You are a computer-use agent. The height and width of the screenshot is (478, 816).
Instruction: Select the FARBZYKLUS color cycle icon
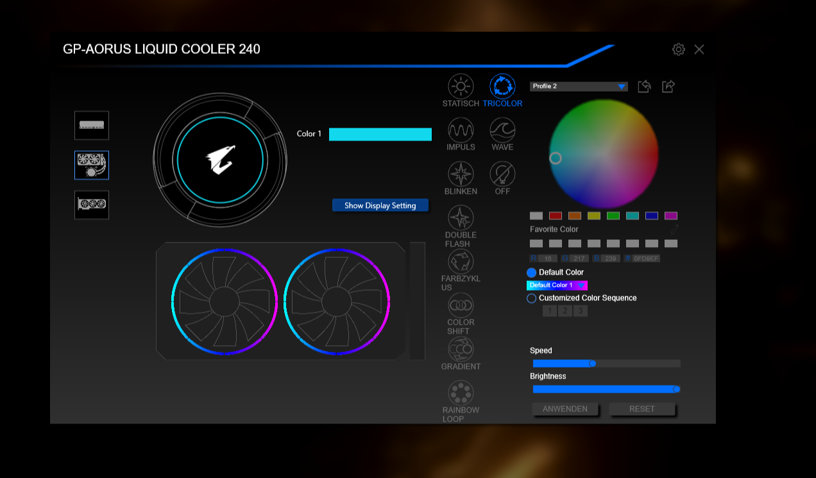461,261
